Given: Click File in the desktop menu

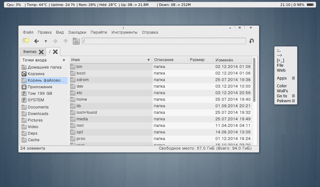Looking at the screenshot, I should tap(280, 65).
